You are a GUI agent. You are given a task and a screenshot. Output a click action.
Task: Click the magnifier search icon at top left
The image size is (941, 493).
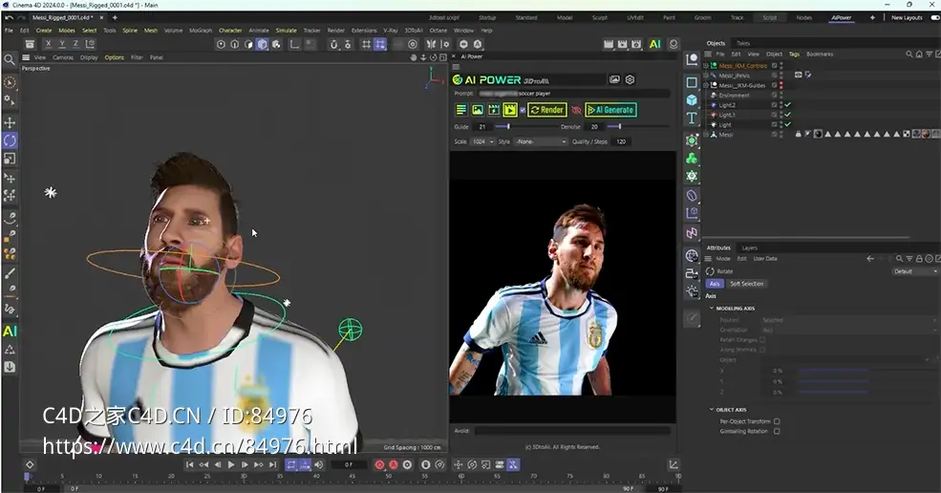9,59
